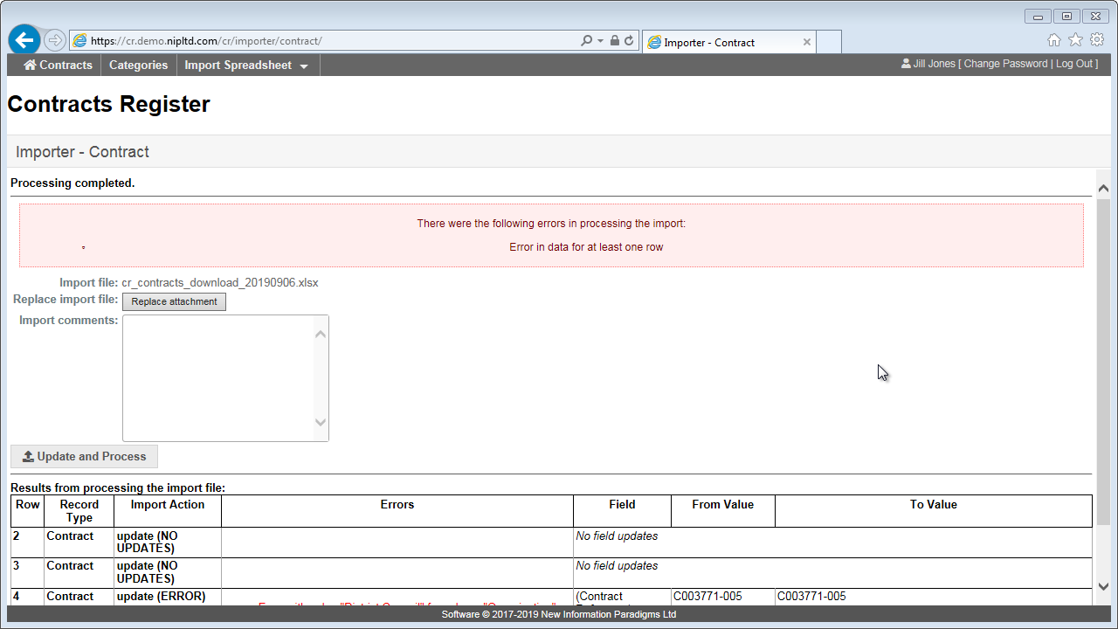Close the Importer - Contract tab
Viewport: 1118px width, 629px height.
point(806,42)
